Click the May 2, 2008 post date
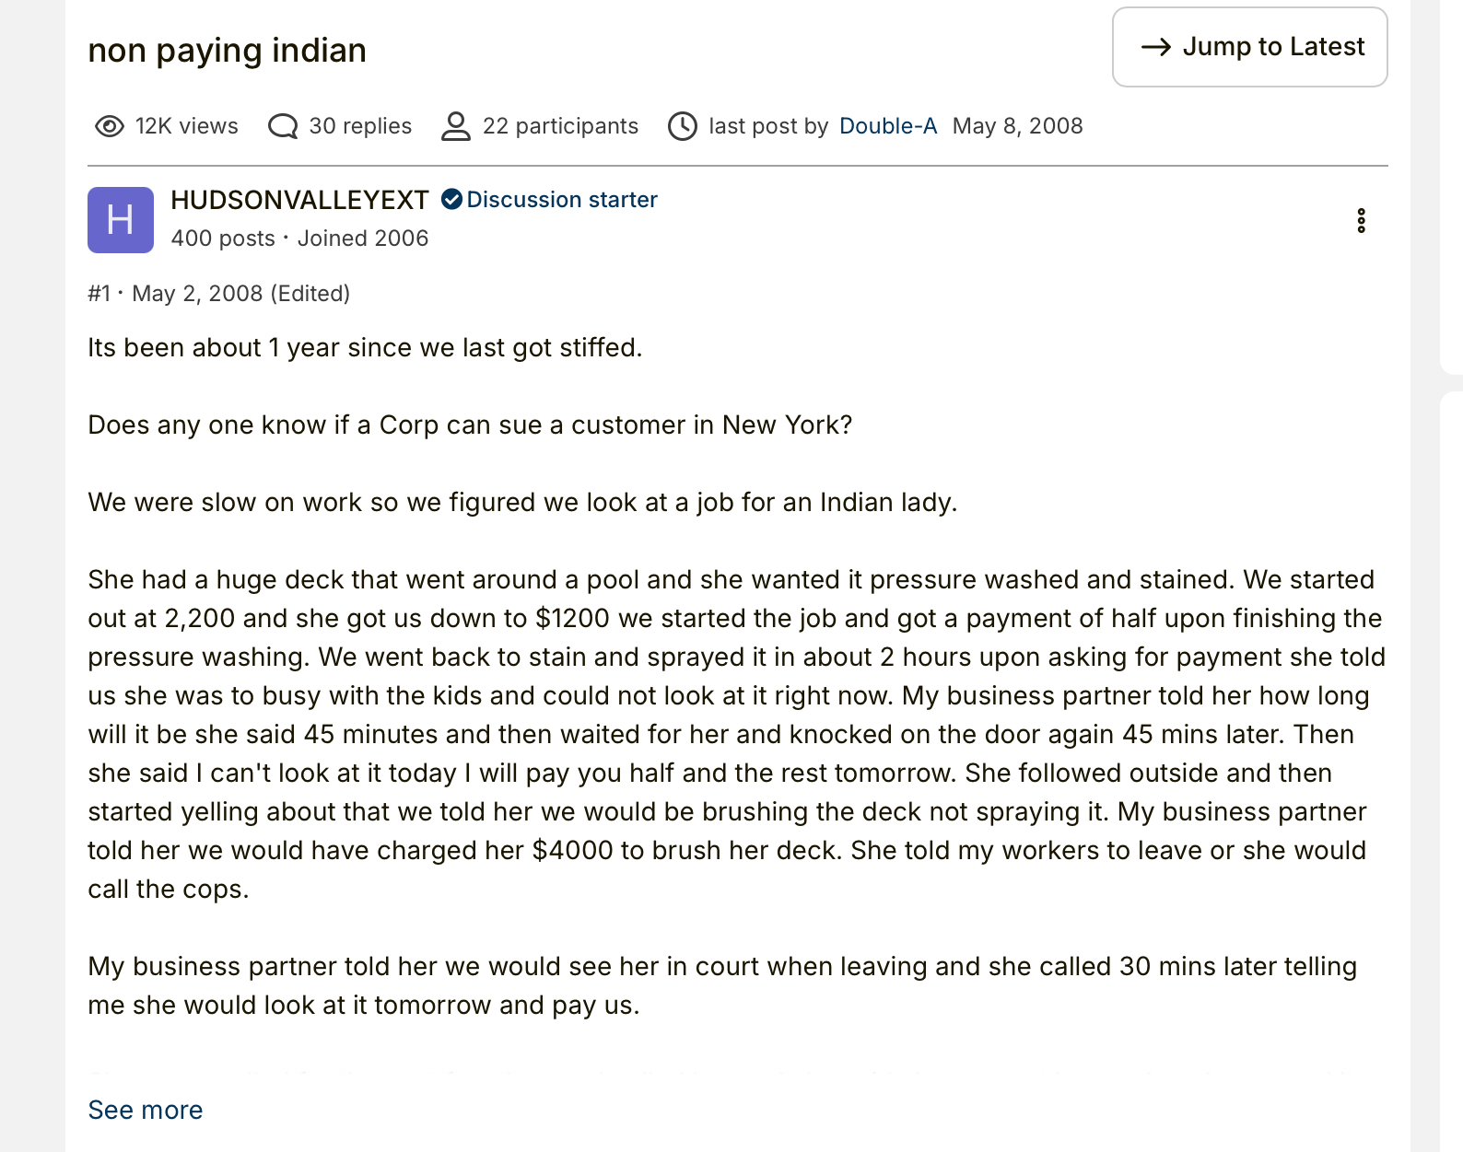Viewport: 1463px width, 1152px height. coord(197,294)
